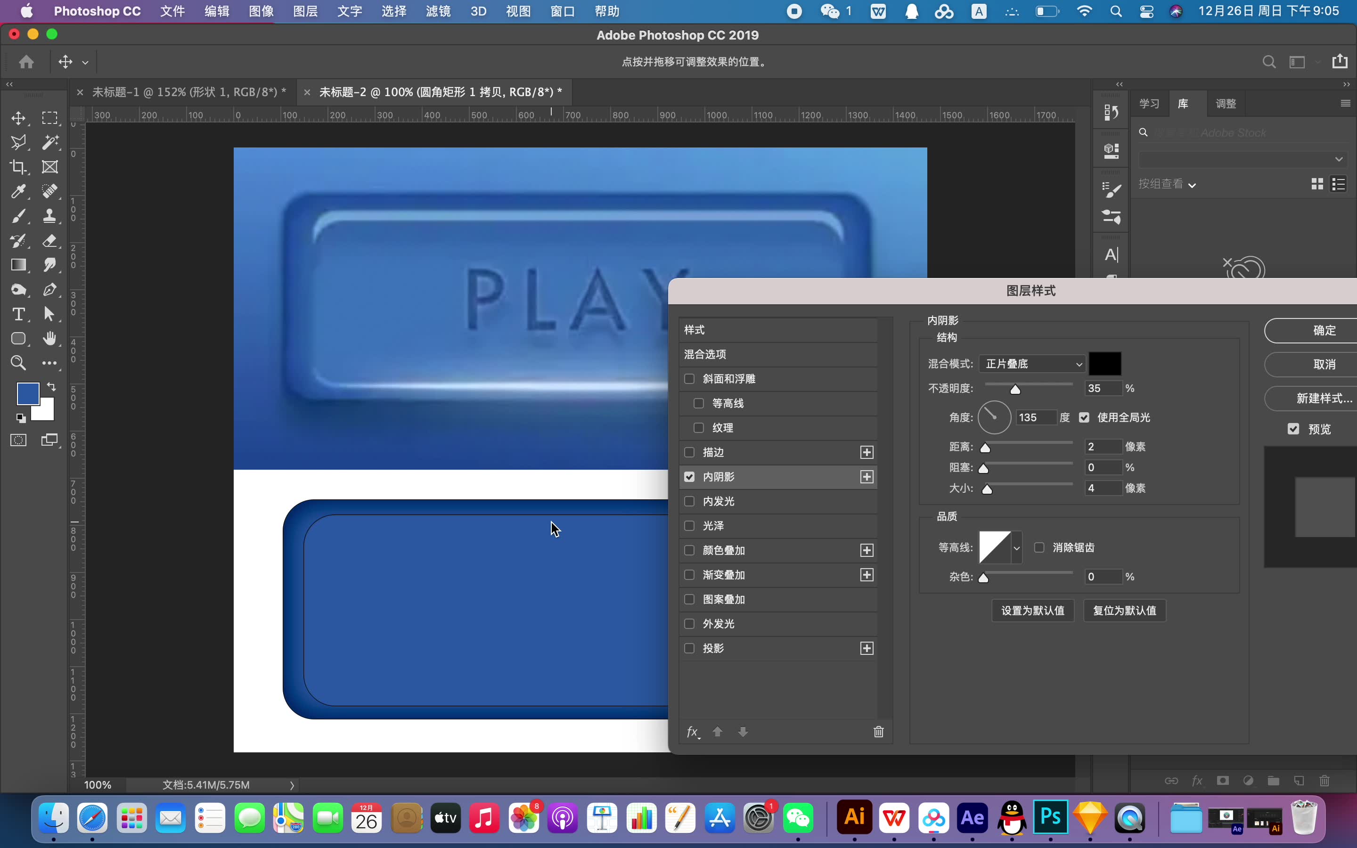Open the 滤镜 menu in menu bar

click(x=438, y=11)
